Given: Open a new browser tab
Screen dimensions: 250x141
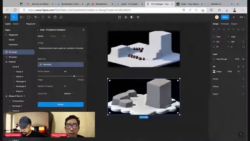Looking at the screenshot, I should click(x=237, y=4).
